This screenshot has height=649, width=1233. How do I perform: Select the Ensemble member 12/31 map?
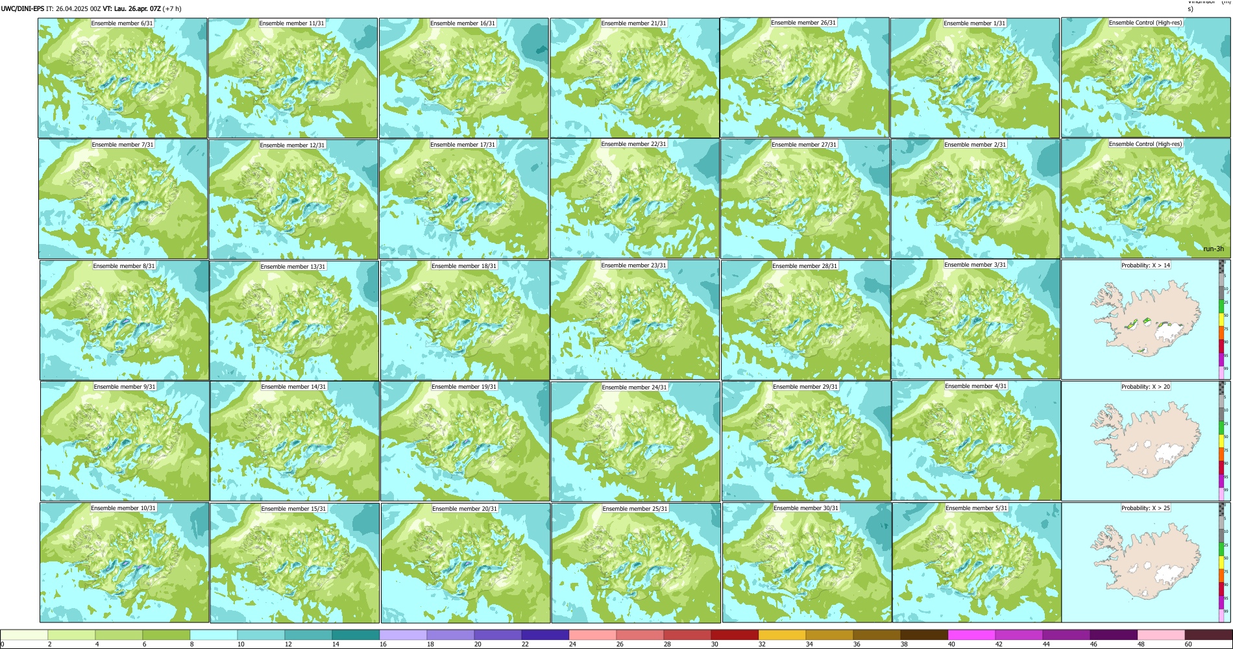point(293,199)
